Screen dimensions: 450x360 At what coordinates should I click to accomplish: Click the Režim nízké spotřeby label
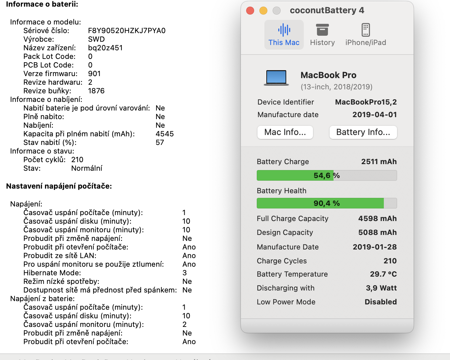click(62, 281)
